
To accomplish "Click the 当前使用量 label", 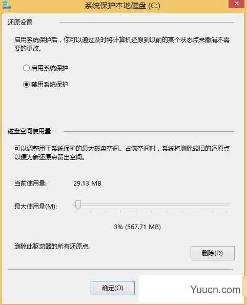I will click(x=31, y=183).
